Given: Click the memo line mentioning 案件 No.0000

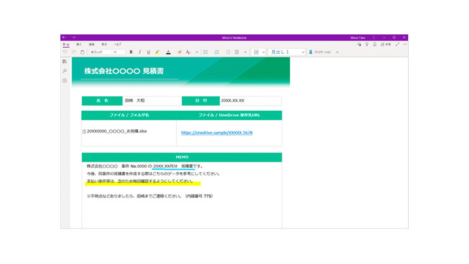Looking at the screenshot, I should pyautogui.click(x=145, y=166).
